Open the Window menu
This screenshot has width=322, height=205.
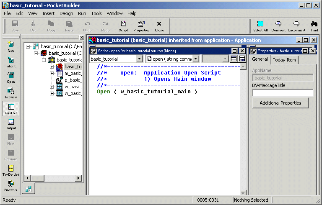[x=114, y=13]
